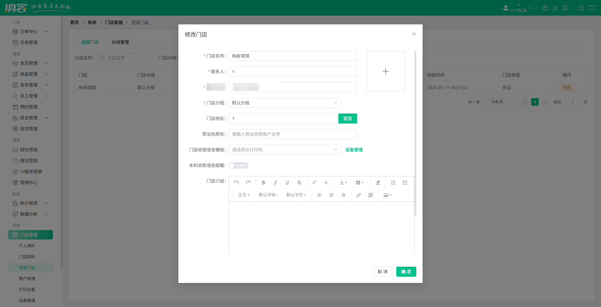Switch to the 分组管理 tab
This screenshot has width=601, height=307.
click(120, 42)
